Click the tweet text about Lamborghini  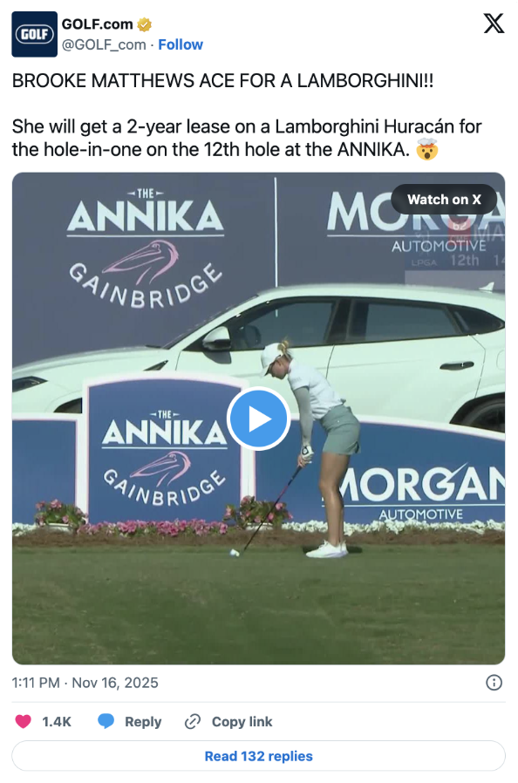pos(248,115)
